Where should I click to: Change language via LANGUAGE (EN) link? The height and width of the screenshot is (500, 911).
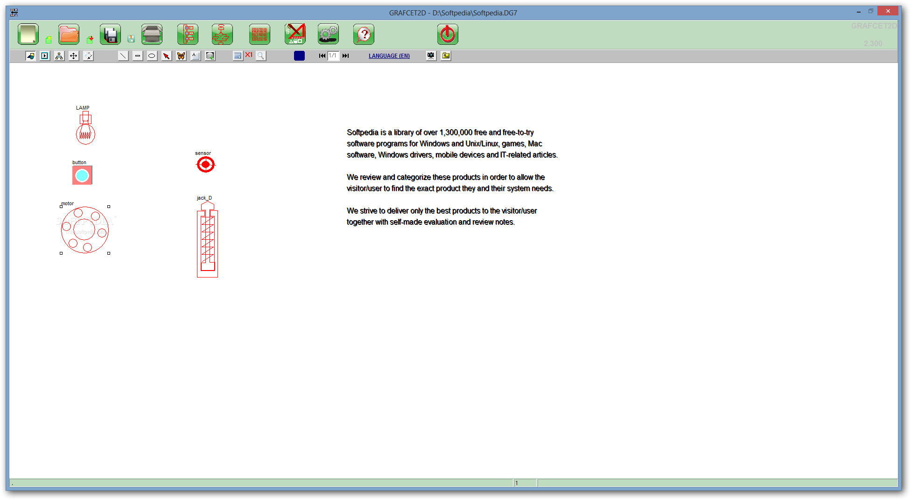(x=389, y=56)
